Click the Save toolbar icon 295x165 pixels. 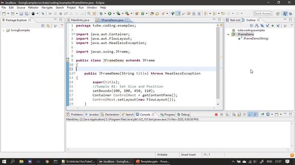(x=21, y=14)
